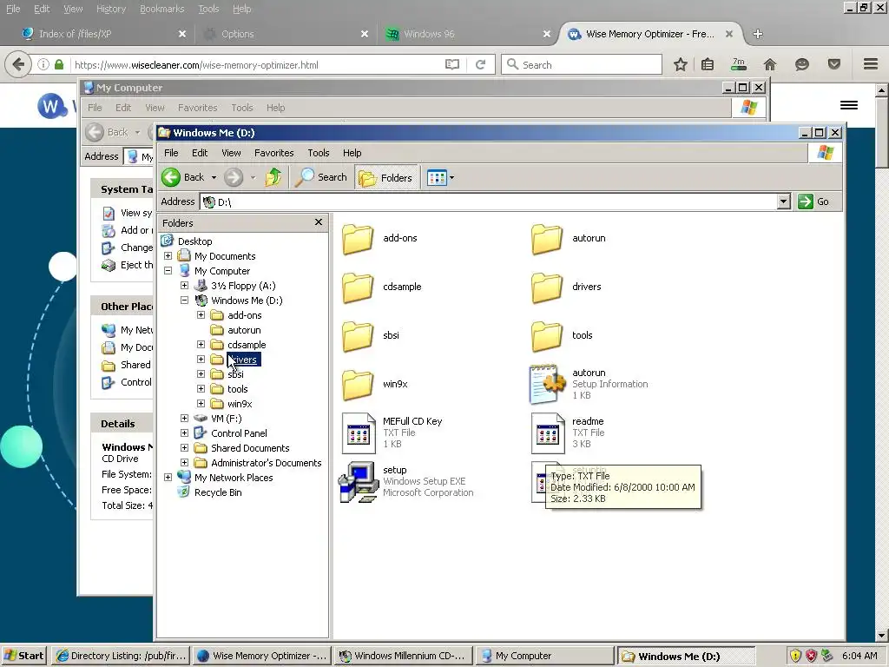Open the Search pane in the explorer toolbar

pos(322,177)
